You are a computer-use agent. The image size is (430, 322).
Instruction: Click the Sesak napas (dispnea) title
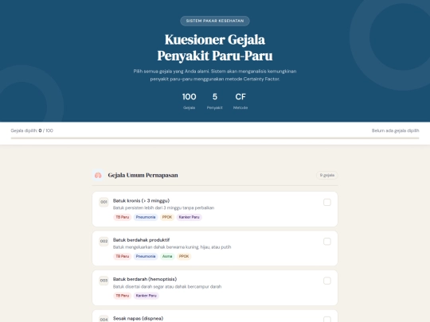[x=138, y=319]
